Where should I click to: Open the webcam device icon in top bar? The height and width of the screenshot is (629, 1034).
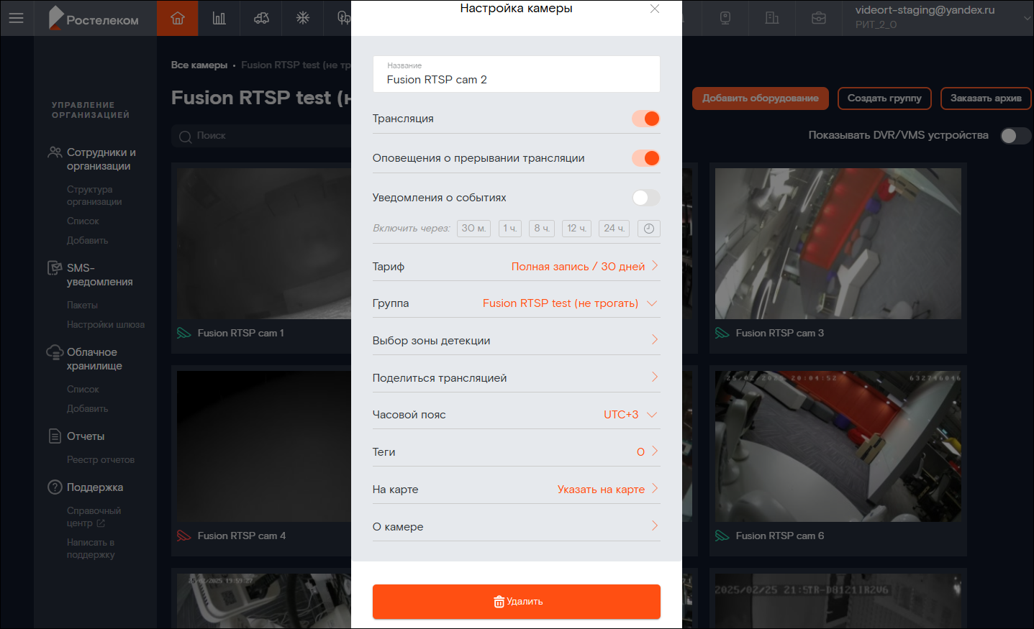pos(725,18)
